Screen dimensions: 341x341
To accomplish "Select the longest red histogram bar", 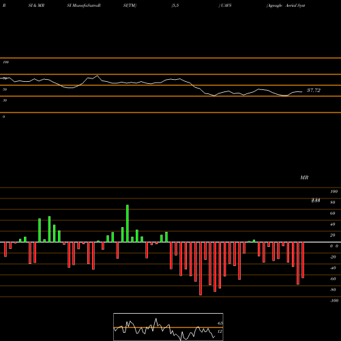I will pos(201,269).
